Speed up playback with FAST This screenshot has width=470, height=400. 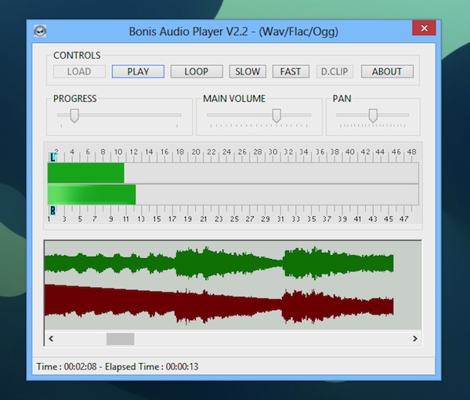[x=291, y=71]
